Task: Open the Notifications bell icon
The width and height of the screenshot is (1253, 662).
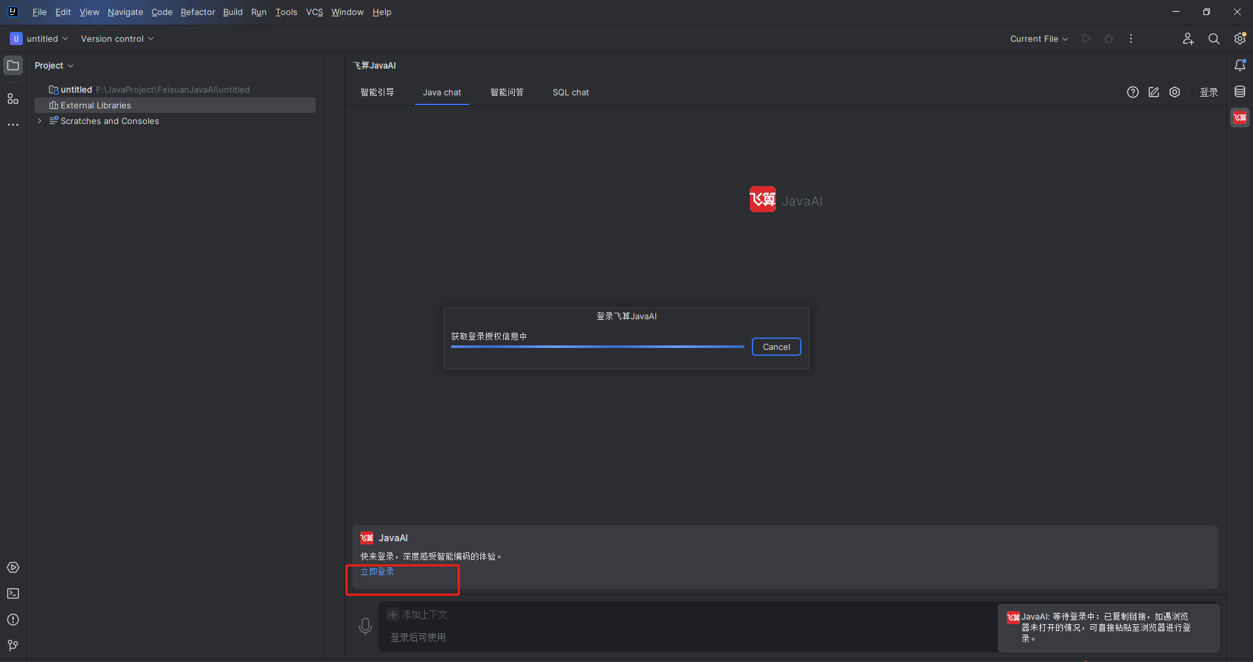Action: click(1240, 65)
